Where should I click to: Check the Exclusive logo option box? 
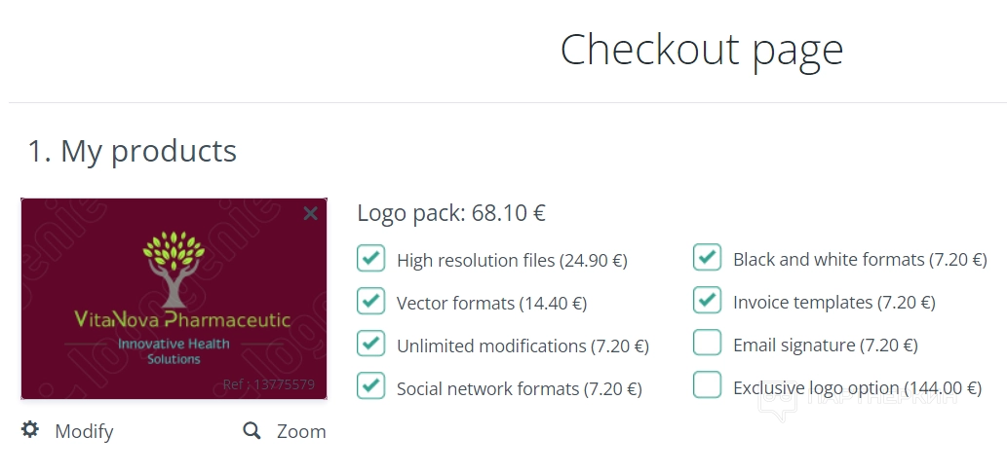[x=707, y=386]
